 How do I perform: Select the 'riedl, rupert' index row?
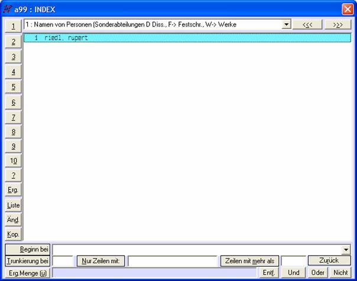187,38
